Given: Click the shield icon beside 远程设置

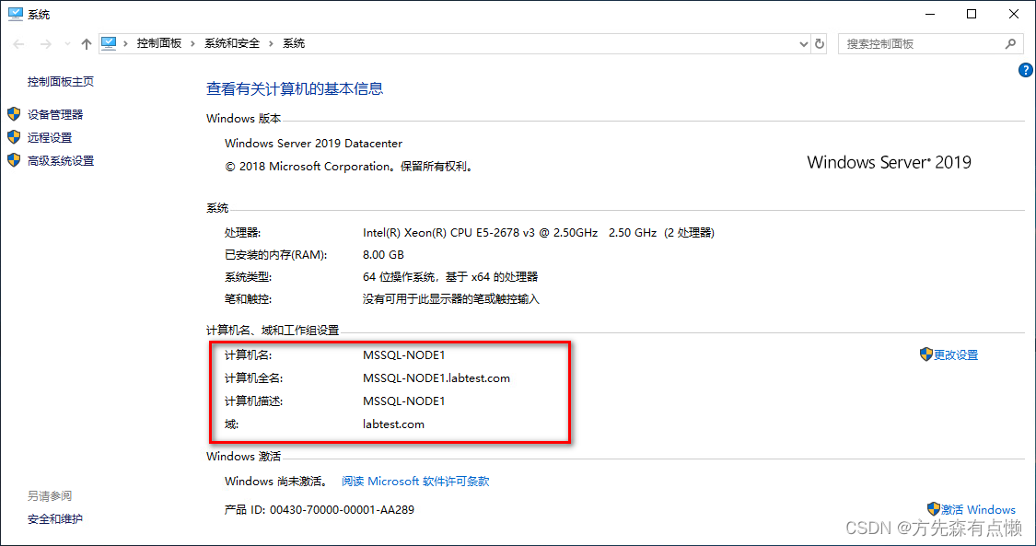Looking at the screenshot, I should point(14,137).
